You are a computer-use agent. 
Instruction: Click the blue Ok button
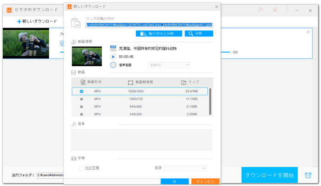174,181
